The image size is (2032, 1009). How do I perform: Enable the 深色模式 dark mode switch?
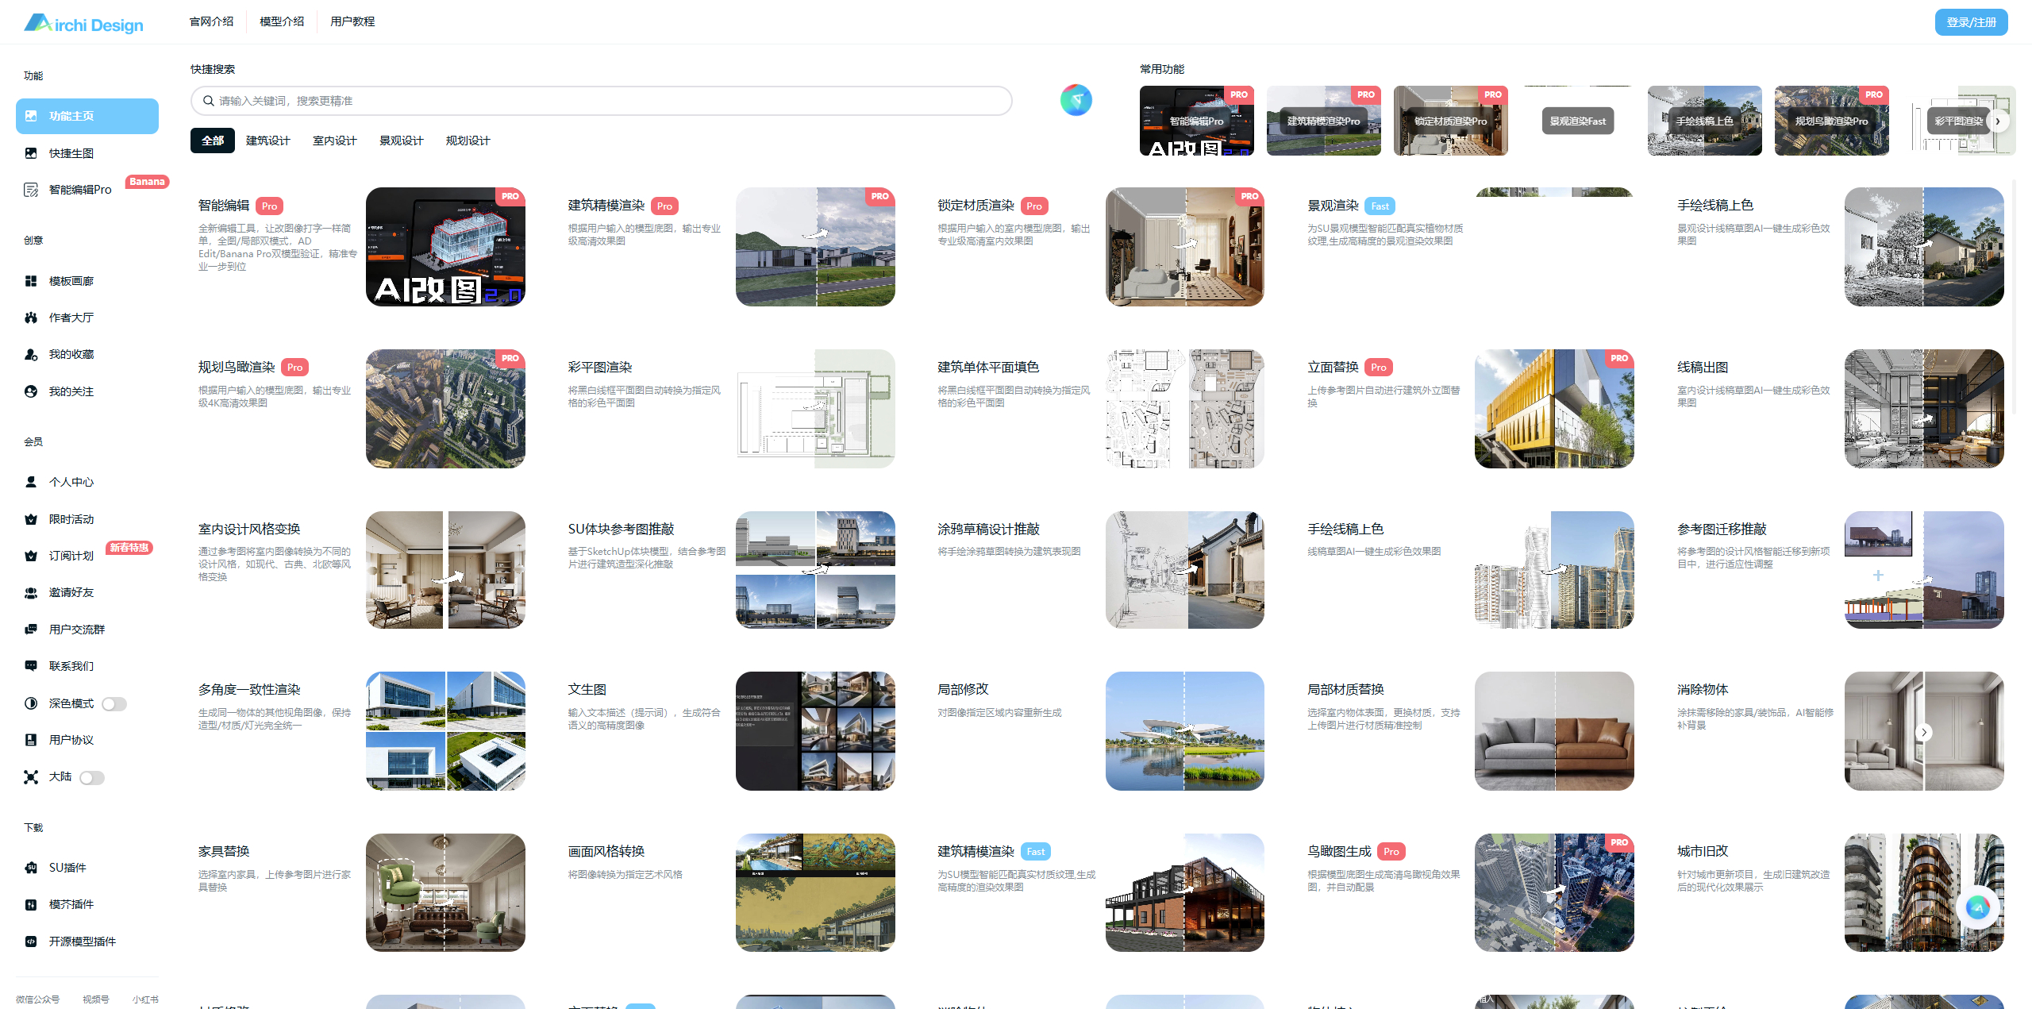(114, 704)
